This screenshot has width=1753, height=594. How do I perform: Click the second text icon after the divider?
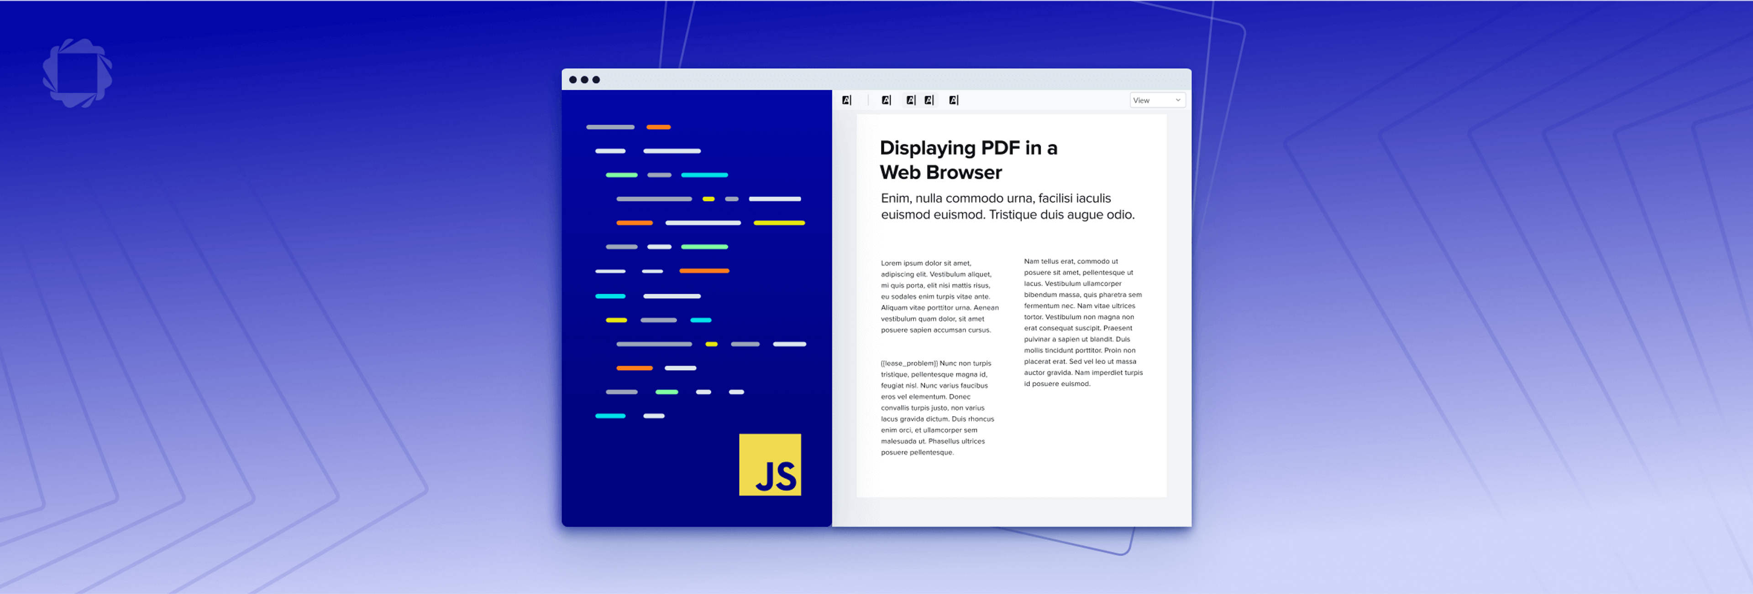click(x=886, y=100)
